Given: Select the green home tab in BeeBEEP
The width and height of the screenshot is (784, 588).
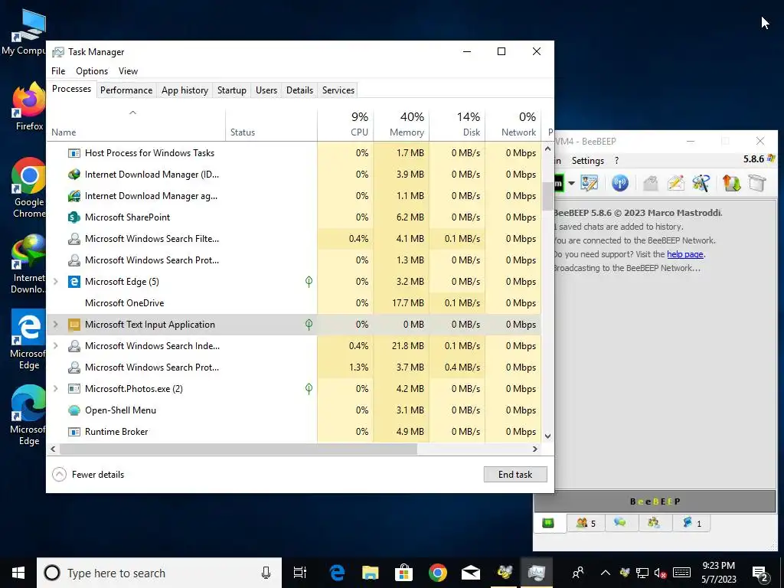Looking at the screenshot, I should pos(548,523).
